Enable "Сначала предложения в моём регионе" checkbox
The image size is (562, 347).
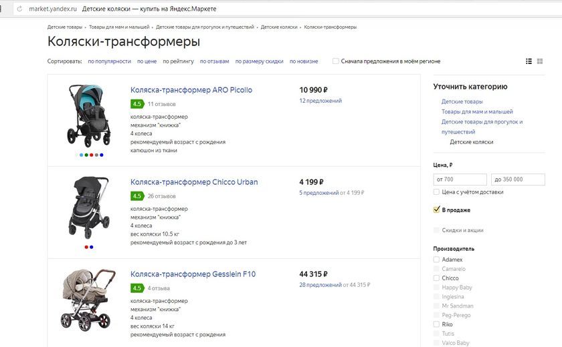pos(335,61)
